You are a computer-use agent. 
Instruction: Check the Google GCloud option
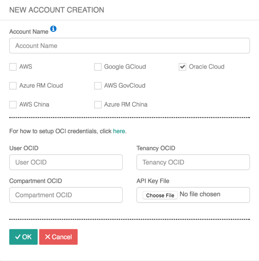click(97, 67)
